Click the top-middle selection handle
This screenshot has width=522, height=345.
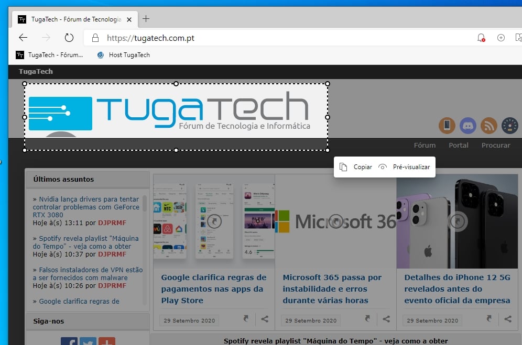tap(176, 84)
